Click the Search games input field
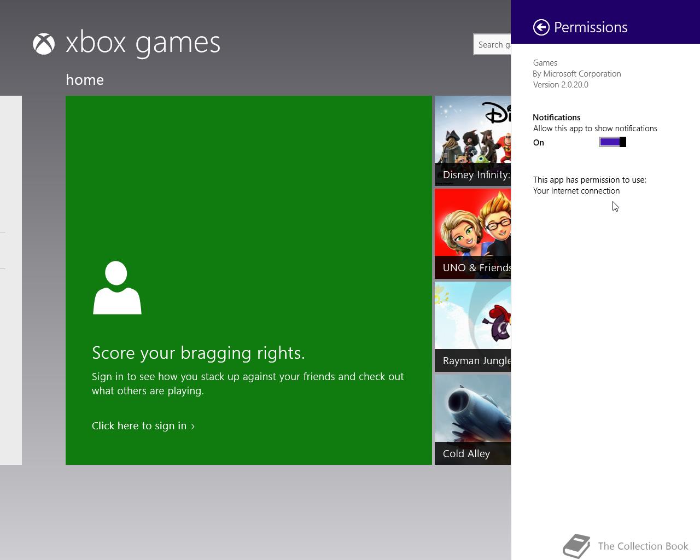Screen dimensions: 700x560 [x=492, y=45]
